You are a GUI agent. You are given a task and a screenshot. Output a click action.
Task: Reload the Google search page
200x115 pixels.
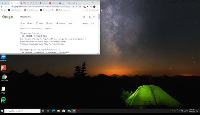pos(9,7)
